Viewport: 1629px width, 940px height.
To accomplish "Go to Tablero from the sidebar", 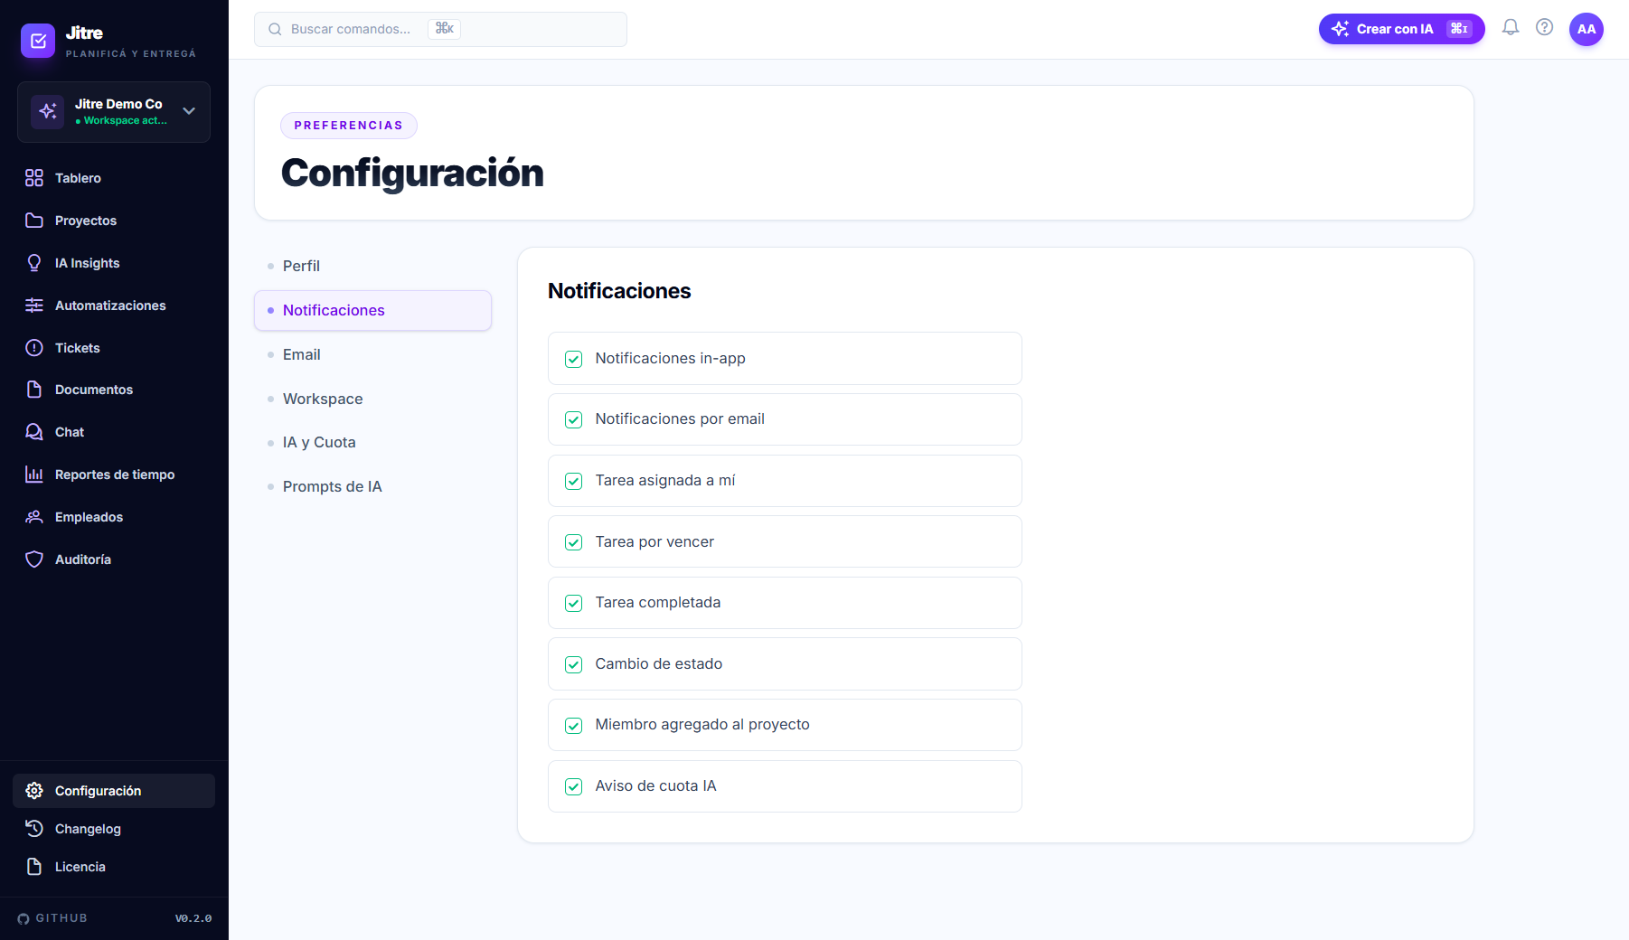I will [114, 178].
